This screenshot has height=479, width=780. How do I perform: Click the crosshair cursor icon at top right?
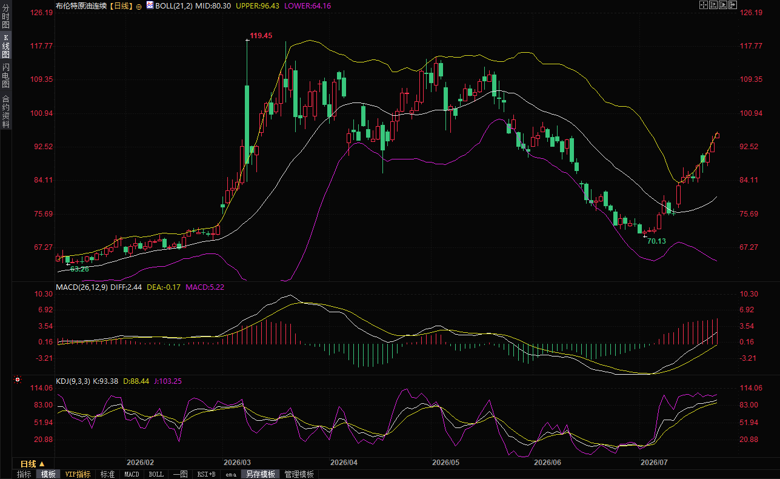[704, 5]
